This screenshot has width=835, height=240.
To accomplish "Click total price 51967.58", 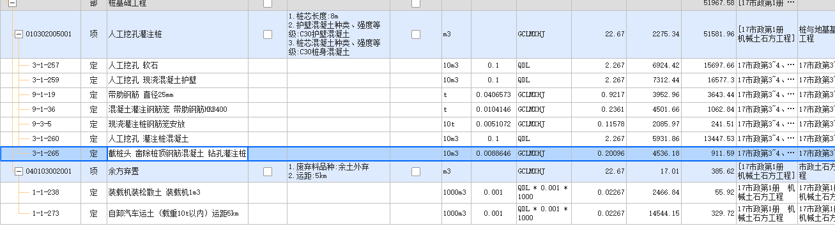I will click(x=719, y=3).
